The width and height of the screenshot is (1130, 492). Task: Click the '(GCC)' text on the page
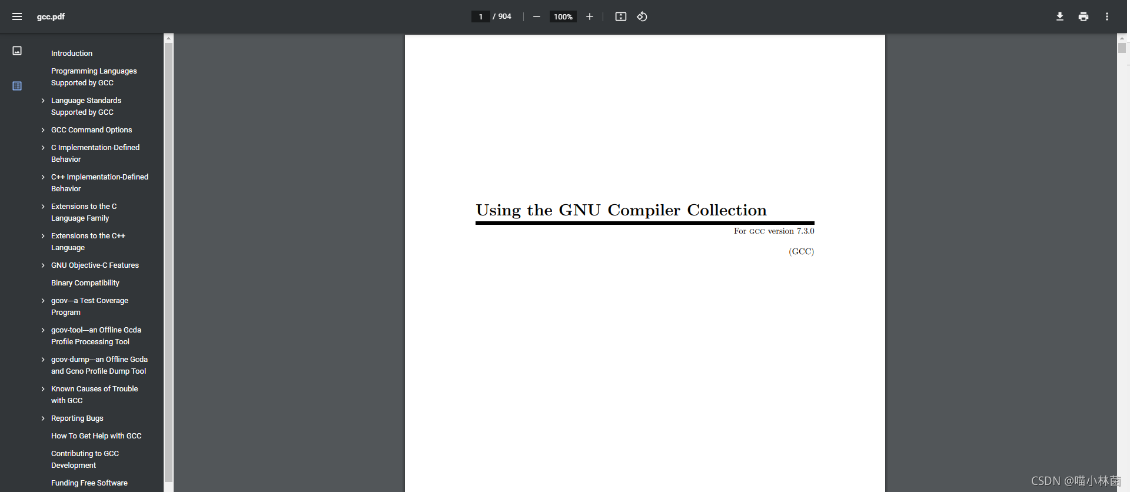pyautogui.click(x=801, y=251)
